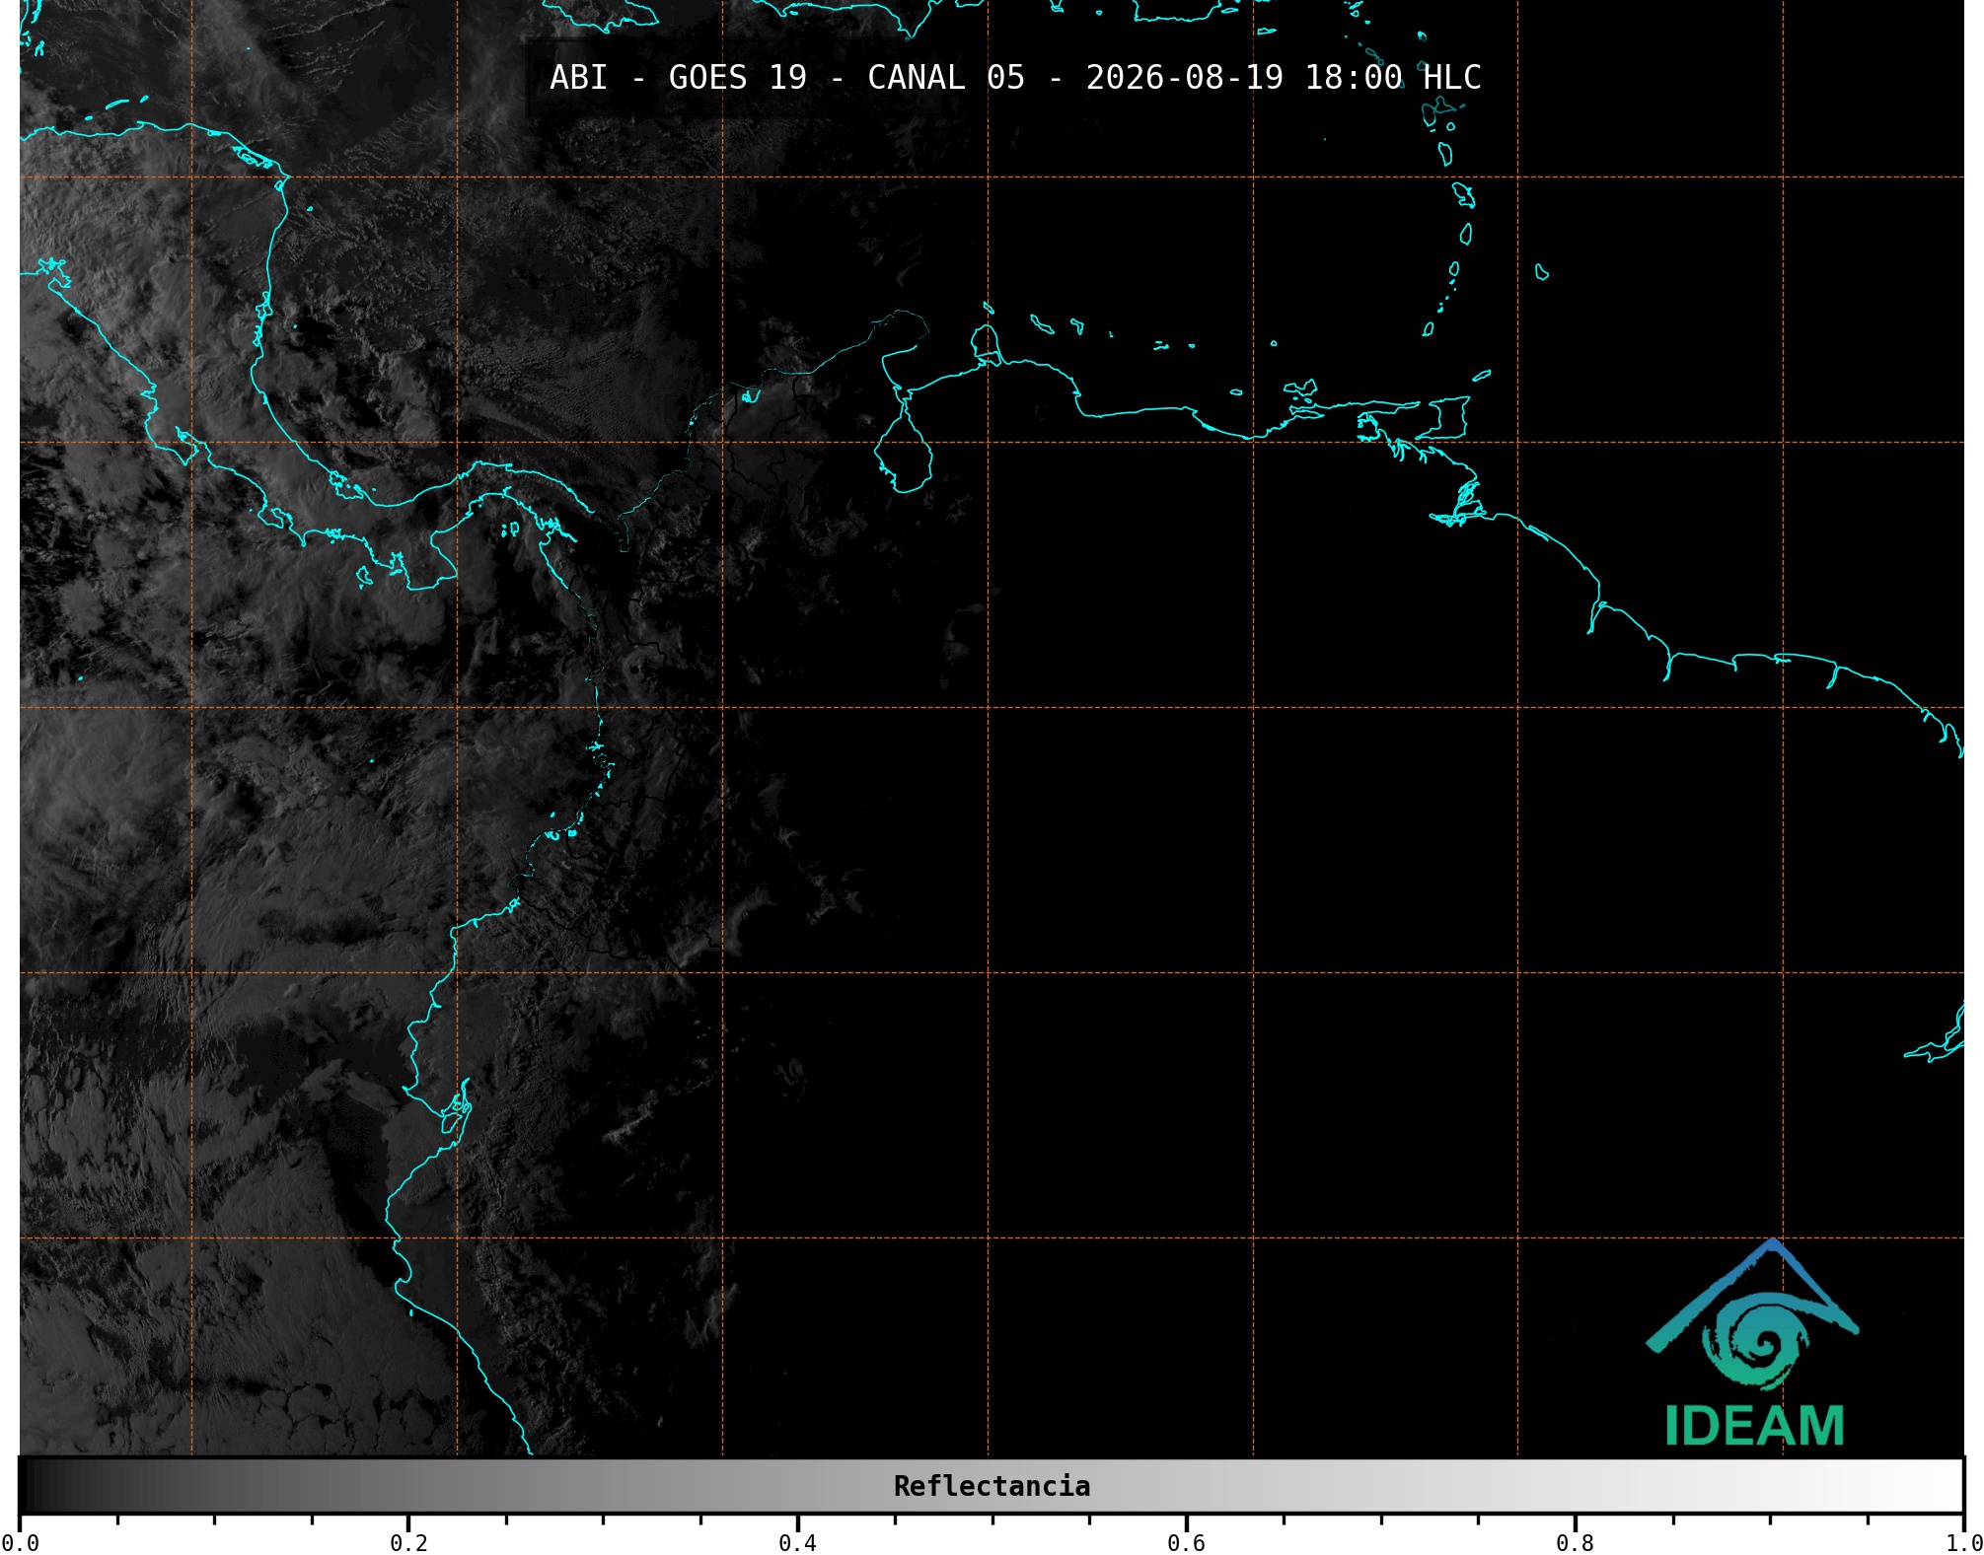1984x1555 pixels.
Task: Click the 1.0 tick label on colorbar
Action: click(x=1963, y=1542)
